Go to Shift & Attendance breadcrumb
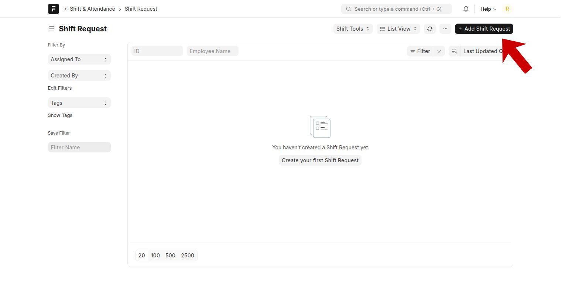The width and height of the screenshot is (562, 288). pyautogui.click(x=92, y=9)
